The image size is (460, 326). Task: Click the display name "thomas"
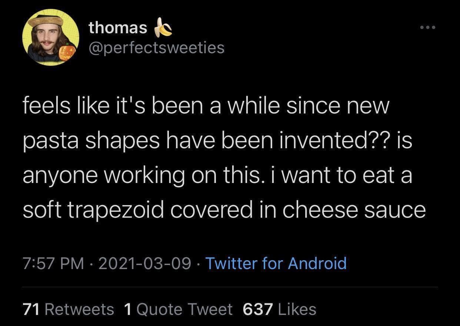(x=118, y=28)
